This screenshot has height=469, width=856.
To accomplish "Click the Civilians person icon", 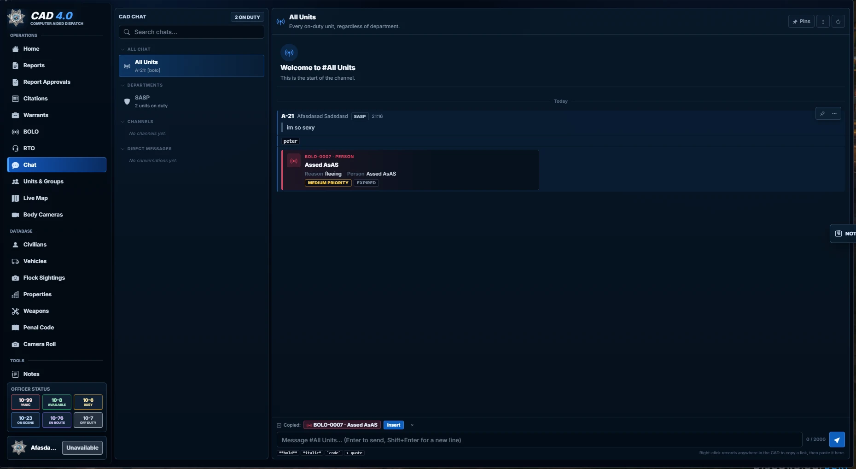I will tap(15, 245).
